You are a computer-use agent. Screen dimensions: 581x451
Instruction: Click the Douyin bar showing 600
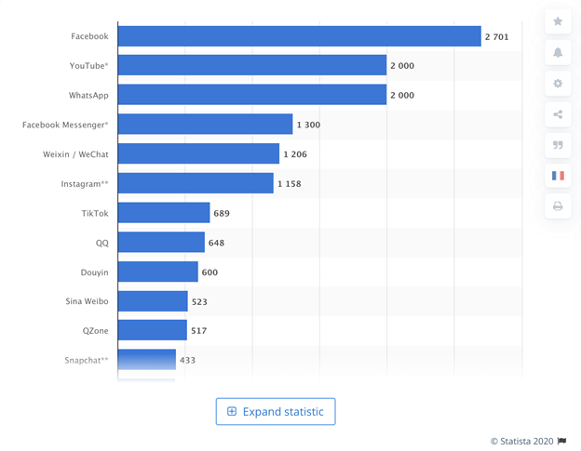(158, 272)
